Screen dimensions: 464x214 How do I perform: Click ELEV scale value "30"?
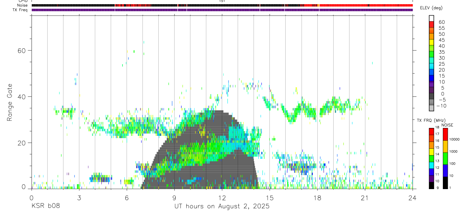tap(441, 58)
